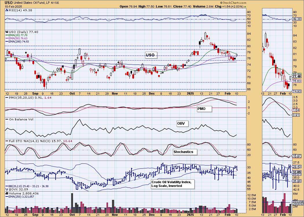304x217 pixels.
Task: Click the bold "77.40" price tag on the zoom panel
Action: click(297, 77)
